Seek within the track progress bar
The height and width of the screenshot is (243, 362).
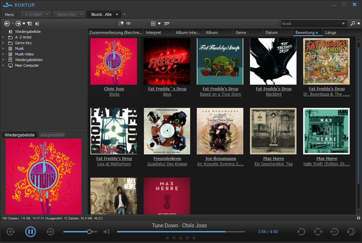click(x=181, y=232)
